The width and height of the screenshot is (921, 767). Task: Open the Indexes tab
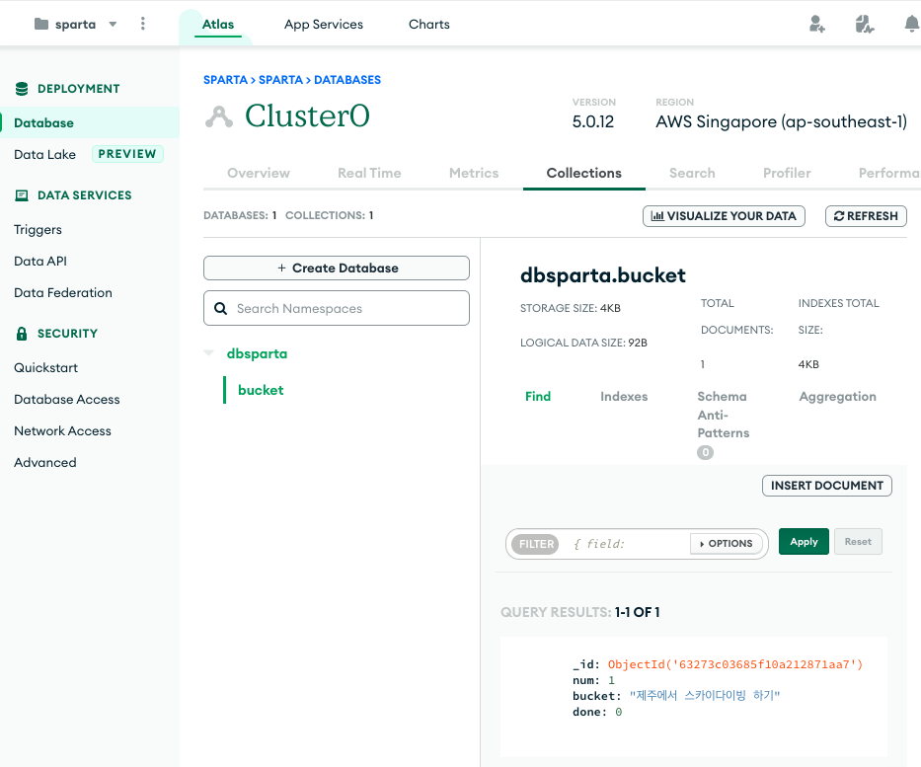tap(624, 397)
